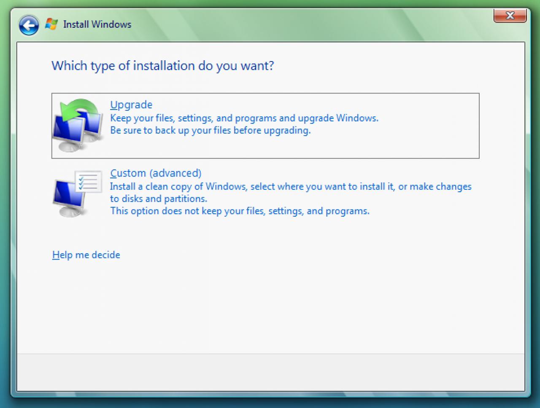The image size is (540, 408).
Task: Close the Install Windows dialog
Action: tap(510, 16)
